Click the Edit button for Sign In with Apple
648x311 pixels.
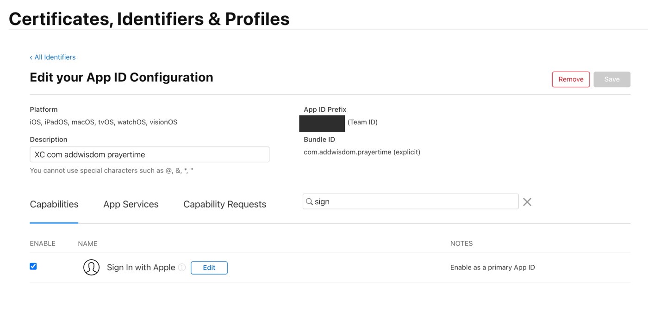[x=209, y=268]
